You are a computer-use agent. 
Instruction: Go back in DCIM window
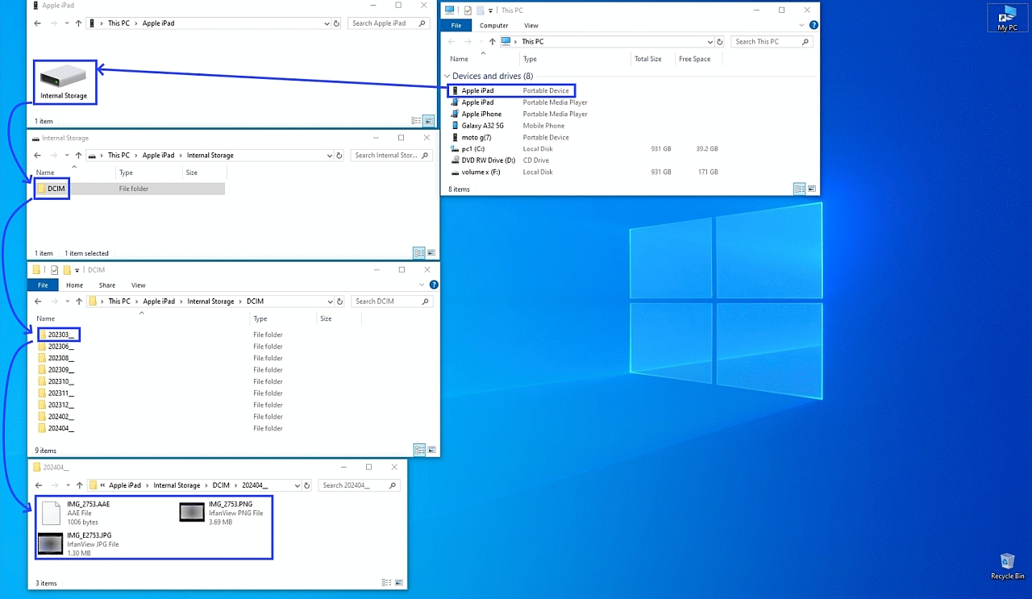[37, 302]
